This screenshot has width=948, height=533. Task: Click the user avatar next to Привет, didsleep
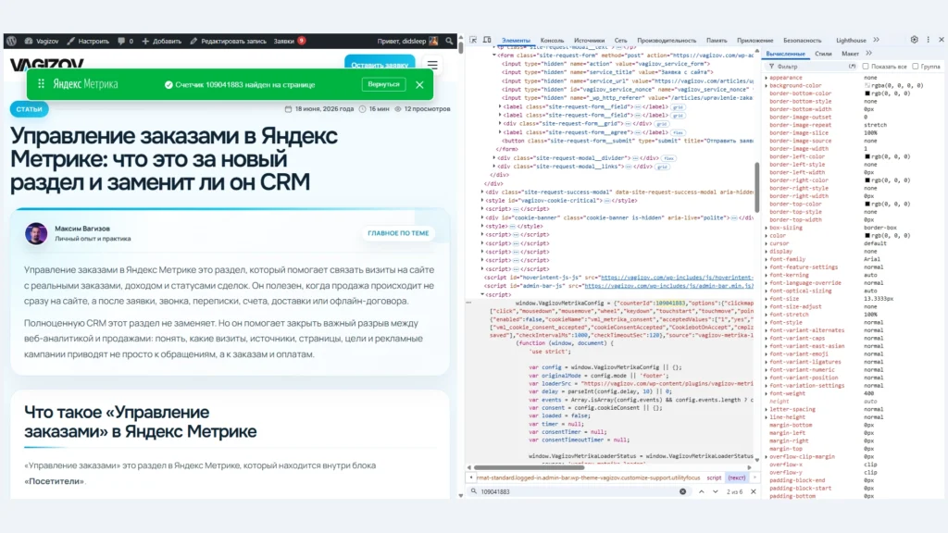pyautogui.click(x=433, y=41)
